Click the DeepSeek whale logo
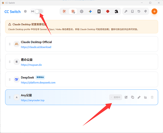 coord(17,80)
